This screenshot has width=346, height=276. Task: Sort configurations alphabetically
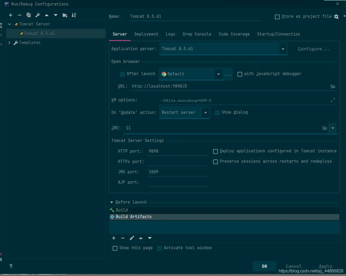[x=74, y=15]
